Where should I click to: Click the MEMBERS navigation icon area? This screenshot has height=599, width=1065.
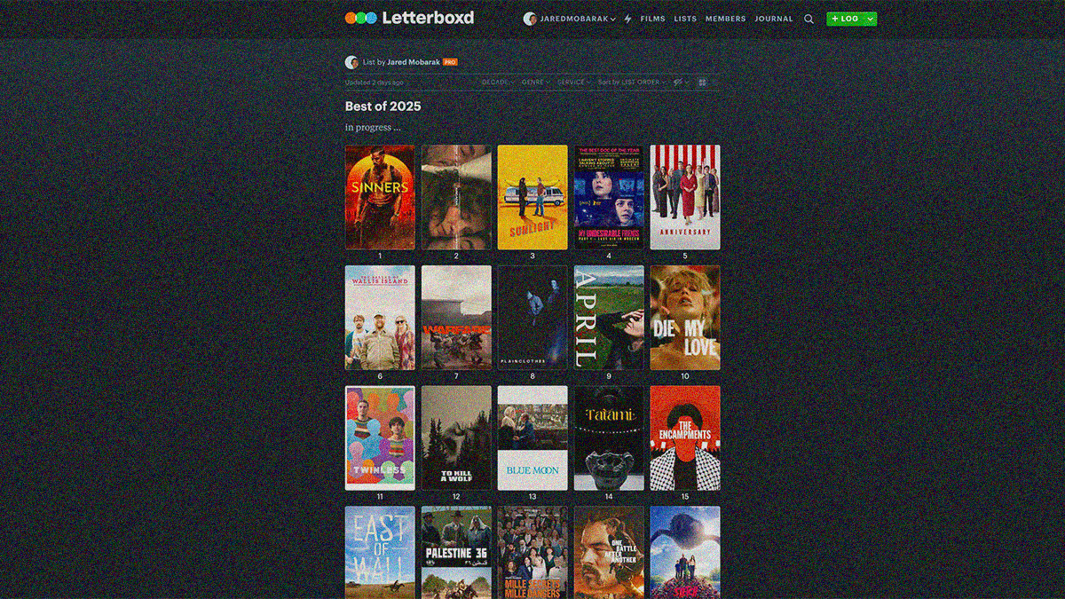pos(726,18)
